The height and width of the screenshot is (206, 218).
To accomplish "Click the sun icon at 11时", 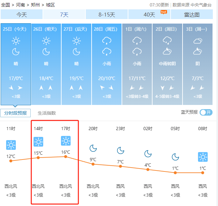I will coord(11,145).
